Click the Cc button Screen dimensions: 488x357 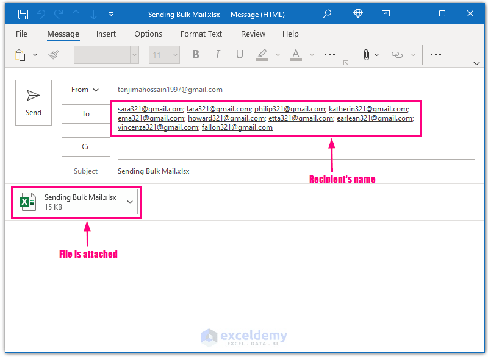(85, 147)
